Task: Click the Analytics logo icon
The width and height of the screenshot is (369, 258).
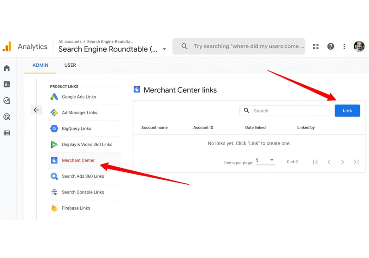Action: tap(7, 46)
